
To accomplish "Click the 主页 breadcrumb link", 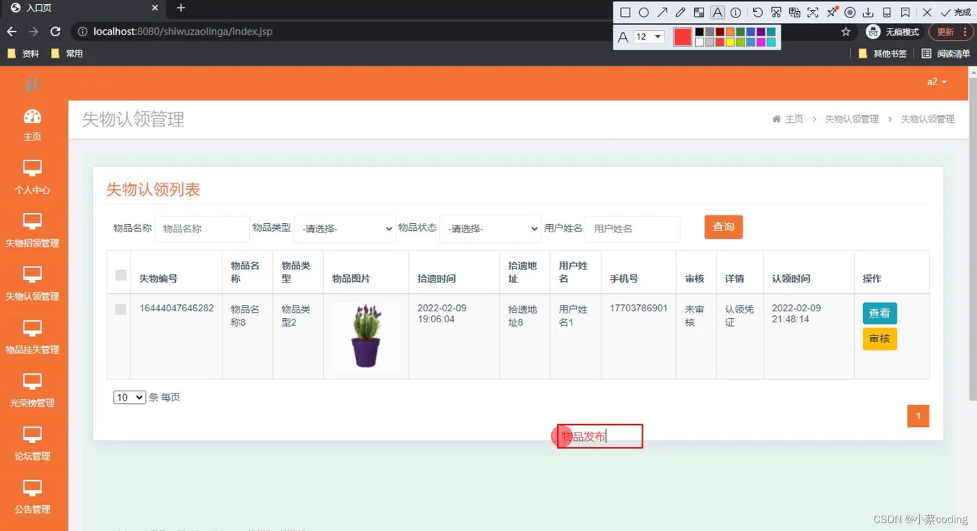I will point(794,119).
